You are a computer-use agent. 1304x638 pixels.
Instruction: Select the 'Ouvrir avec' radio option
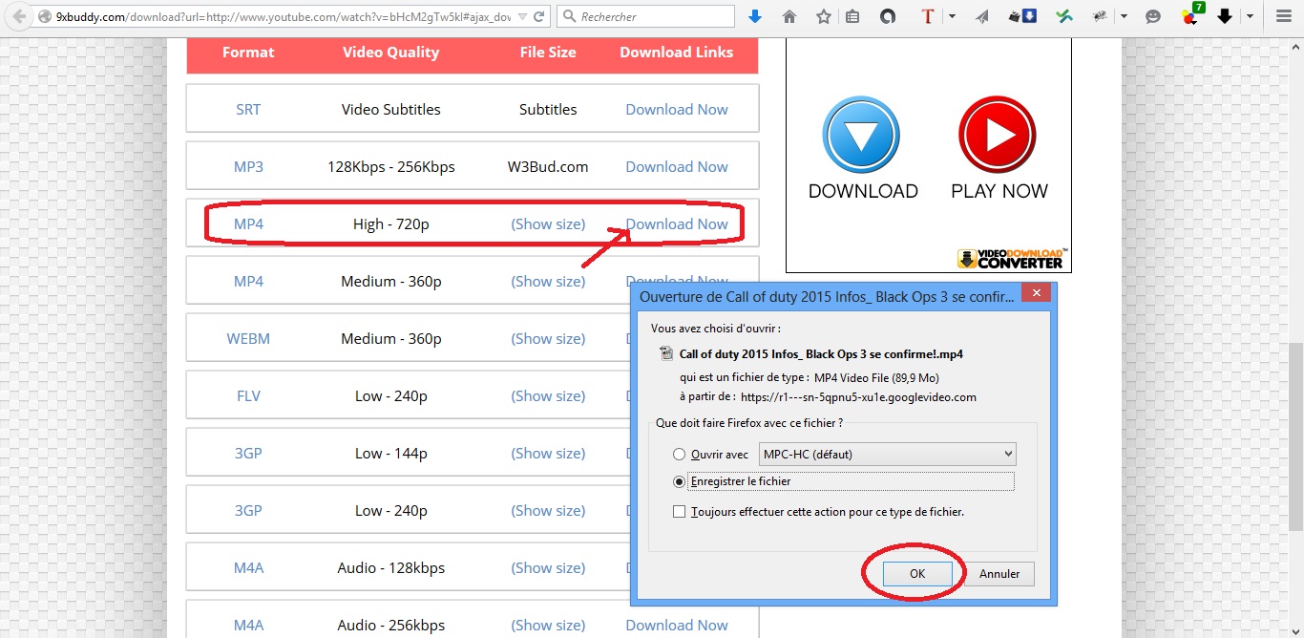(x=679, y=455)
